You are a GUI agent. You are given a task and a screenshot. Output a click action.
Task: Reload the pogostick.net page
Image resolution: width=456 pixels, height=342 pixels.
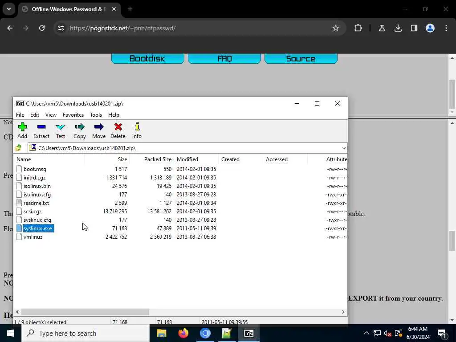point(42,28)
